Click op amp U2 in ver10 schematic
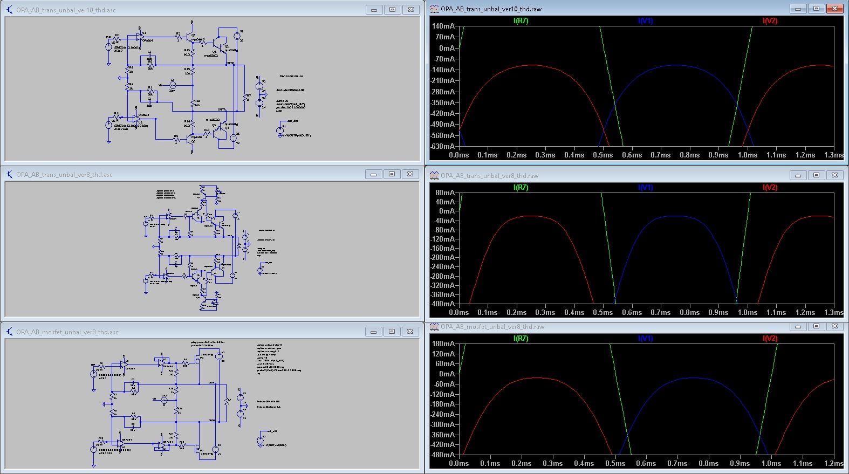The width and height of the screenshot is (849, 474). pos(135,119)
